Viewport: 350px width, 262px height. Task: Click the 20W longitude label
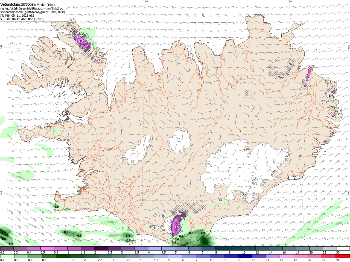(x=145, y=1)
